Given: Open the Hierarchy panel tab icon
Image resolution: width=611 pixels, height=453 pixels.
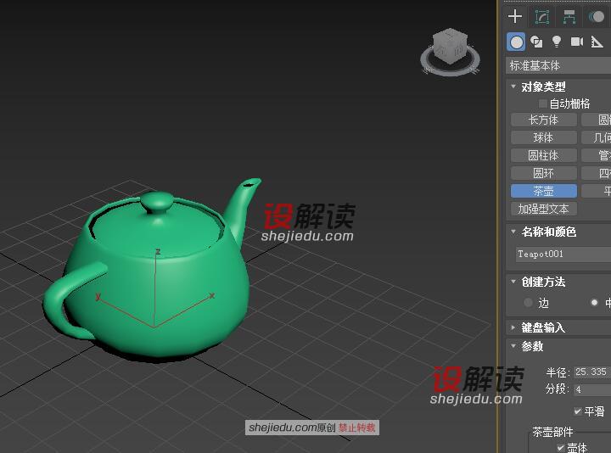Looking at the screenshot, I should tap(569, 17).
